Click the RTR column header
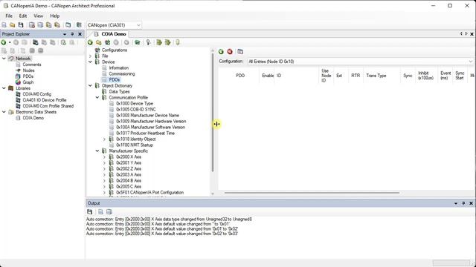The width and height of the screenshot is (476, 267). tap(356, 76)
